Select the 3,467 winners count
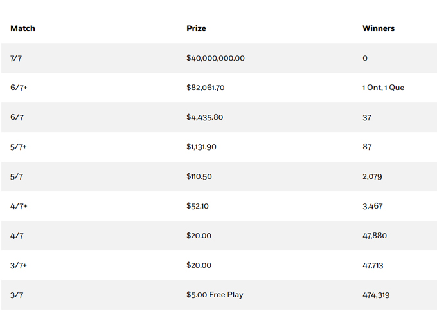 point(373,207)
